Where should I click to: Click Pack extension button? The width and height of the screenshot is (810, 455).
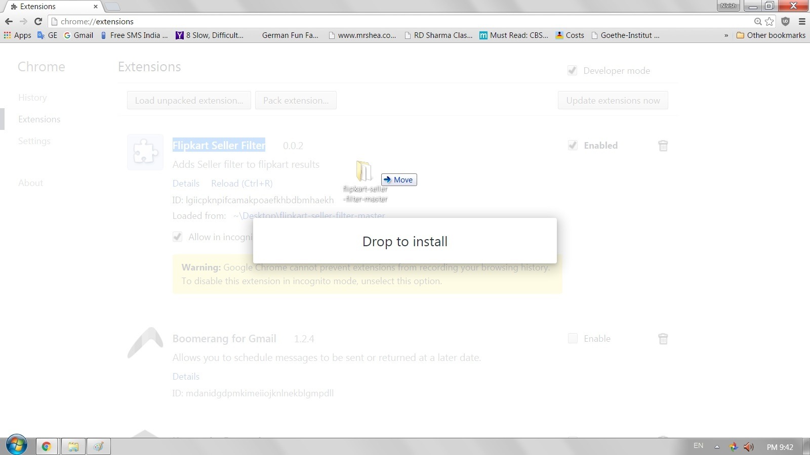(x=296, y=100)
